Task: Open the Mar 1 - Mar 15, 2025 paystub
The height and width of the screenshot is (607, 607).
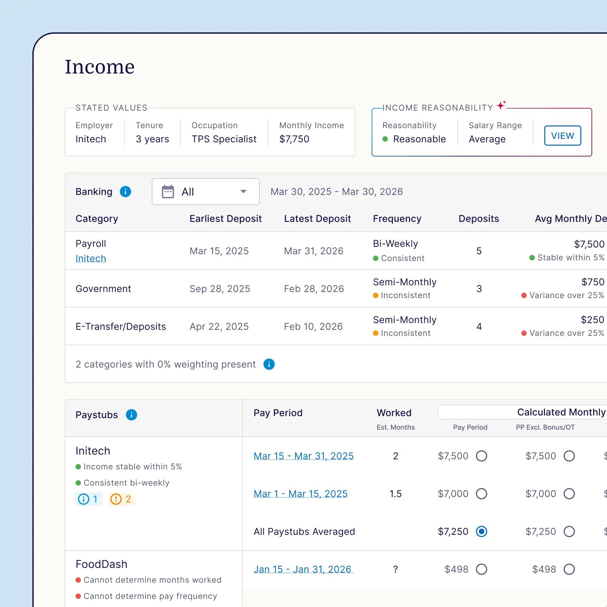Action: pos(300,493)
